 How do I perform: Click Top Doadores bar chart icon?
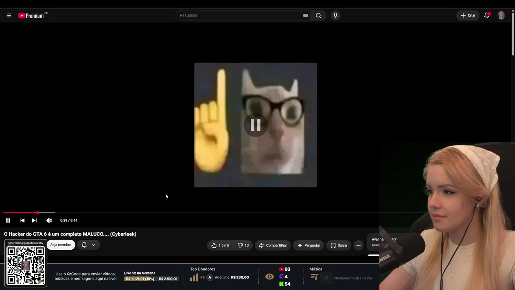pos(194,278)
